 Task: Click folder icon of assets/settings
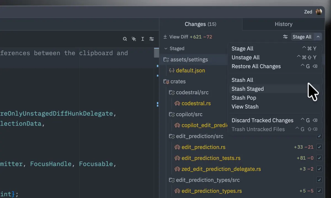coord(166,60)
